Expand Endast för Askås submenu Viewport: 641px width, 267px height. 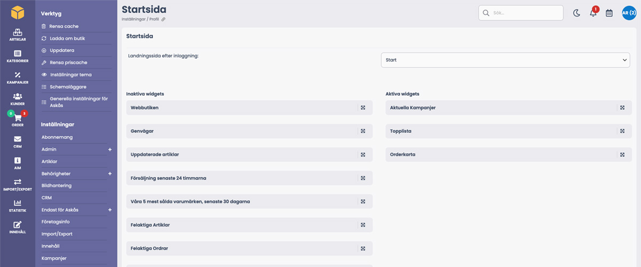tap(110, 210)
